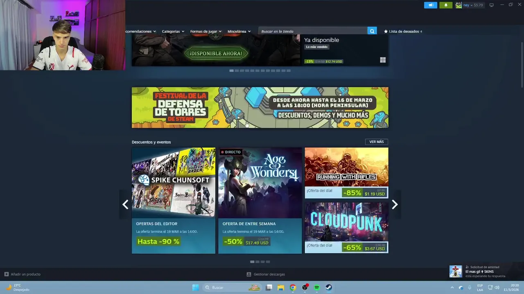Click the $12.74 USD featured price
The image size is (524, 294).
(x=334, y=62)
